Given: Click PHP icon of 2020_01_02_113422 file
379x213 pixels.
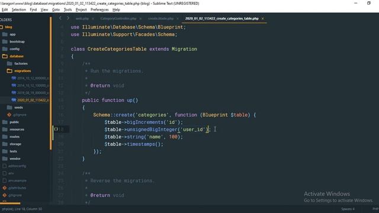Looking at the screenshot, I should click(x=14, y=100).
